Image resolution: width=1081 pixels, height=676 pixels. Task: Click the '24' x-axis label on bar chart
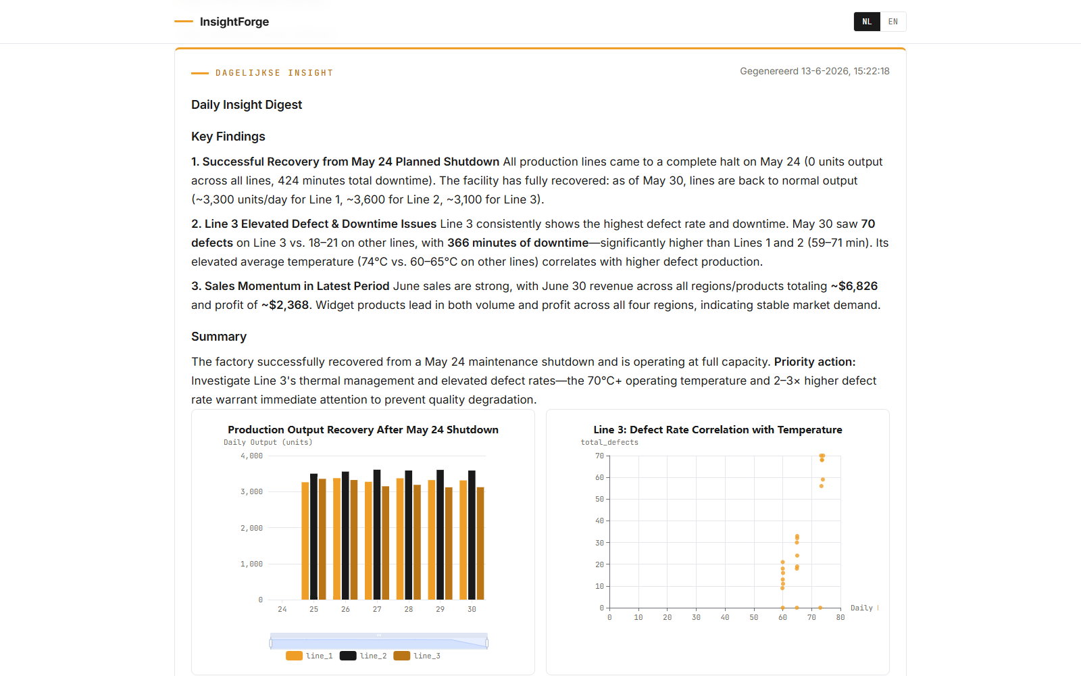[282, 610]
